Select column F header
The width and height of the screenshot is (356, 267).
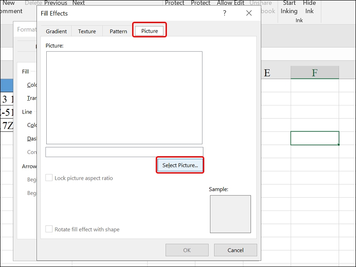315,73
